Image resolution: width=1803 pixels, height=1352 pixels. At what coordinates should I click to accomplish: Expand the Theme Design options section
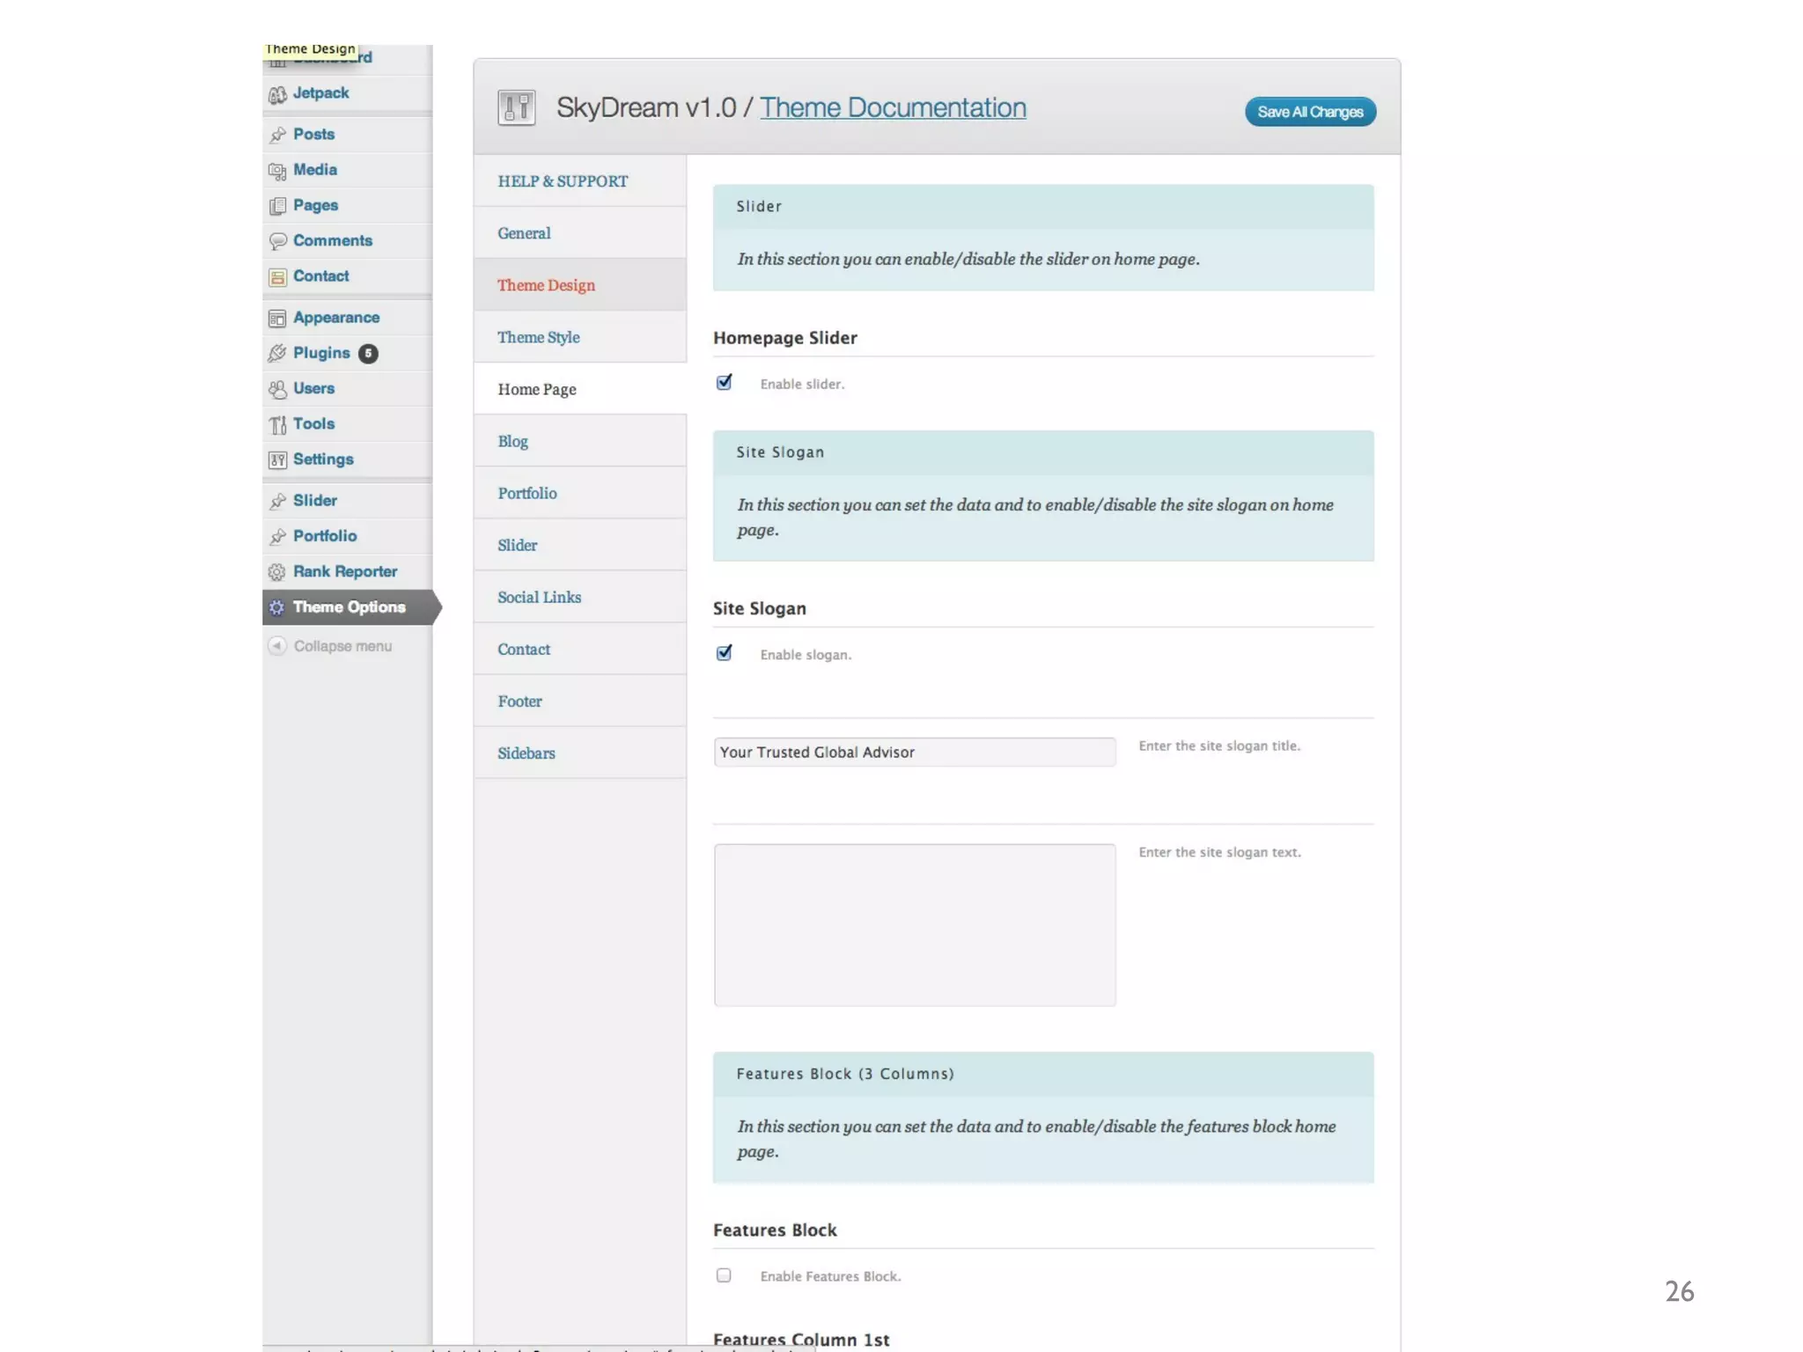click(546, 285)
